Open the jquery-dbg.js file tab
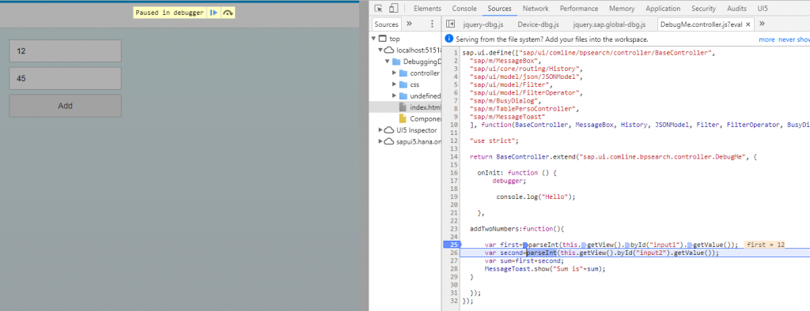Image resolution: width=810 pixels, height=311 pixels. pos(483,24)
